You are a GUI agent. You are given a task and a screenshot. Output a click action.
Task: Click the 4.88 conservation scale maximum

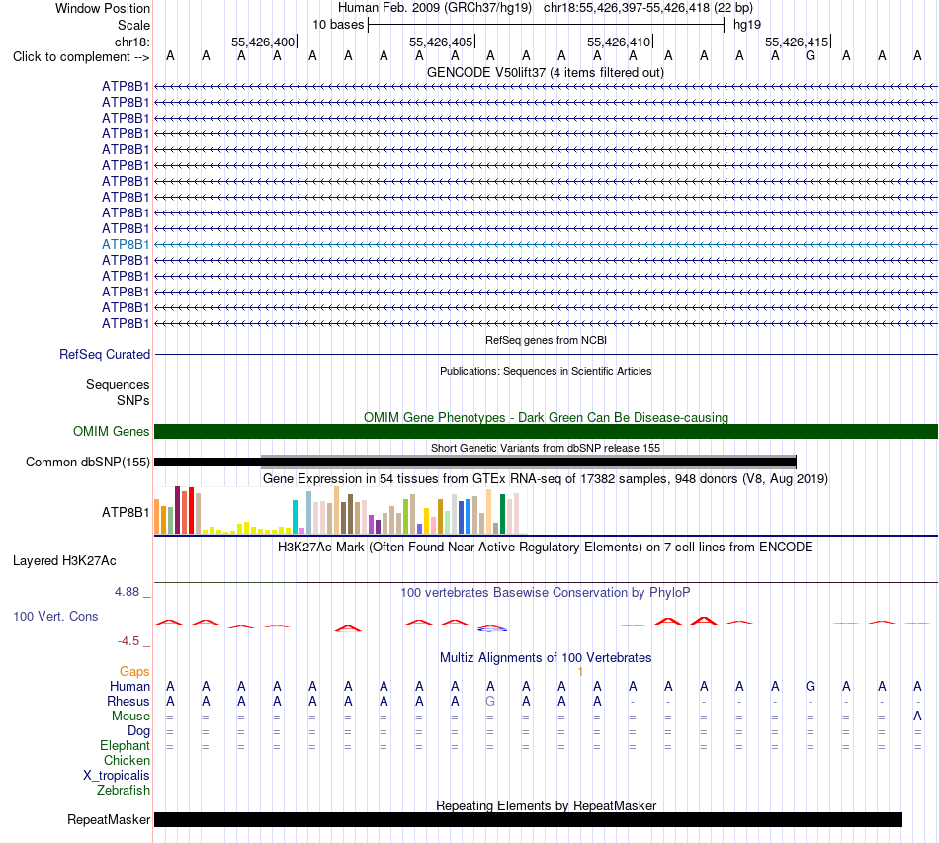point(127,592)
